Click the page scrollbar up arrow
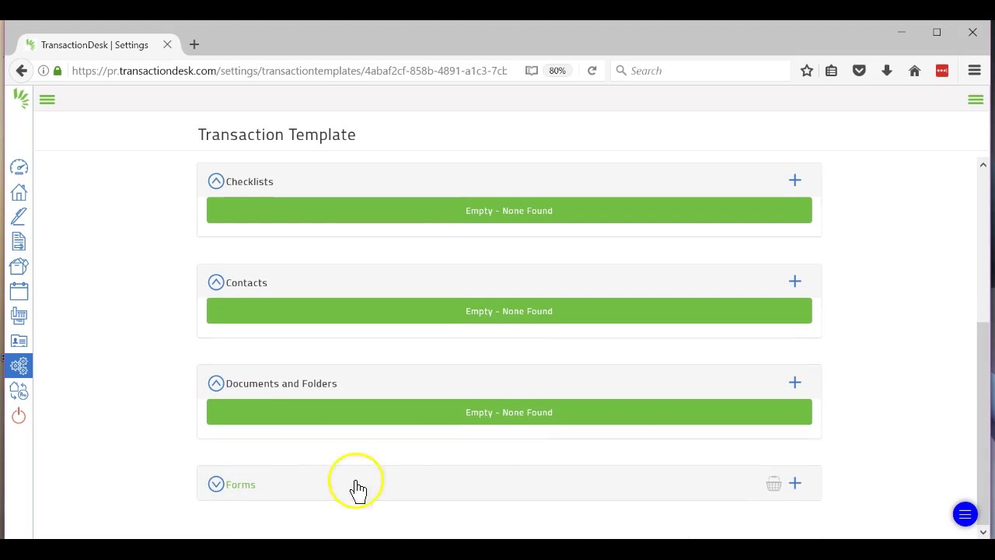 [x=983, y=165]
